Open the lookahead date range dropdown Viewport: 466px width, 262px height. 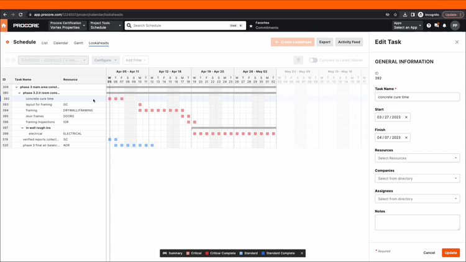(x=53, y=60)
